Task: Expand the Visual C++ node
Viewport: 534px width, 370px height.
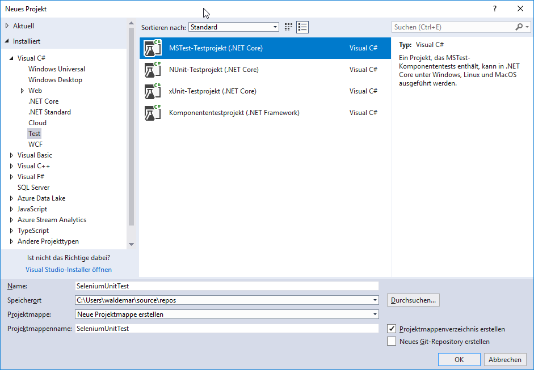Action: coord(11,166)
